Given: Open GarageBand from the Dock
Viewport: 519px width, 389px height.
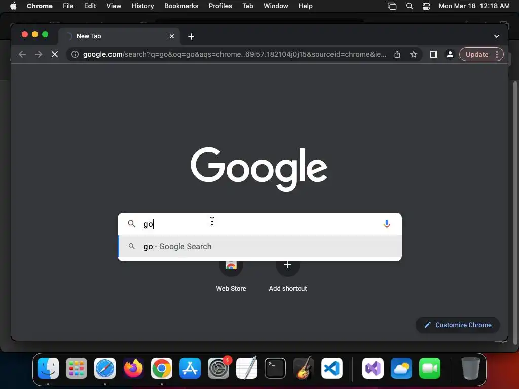Looking at the screenshot, I should pos(304,368).
